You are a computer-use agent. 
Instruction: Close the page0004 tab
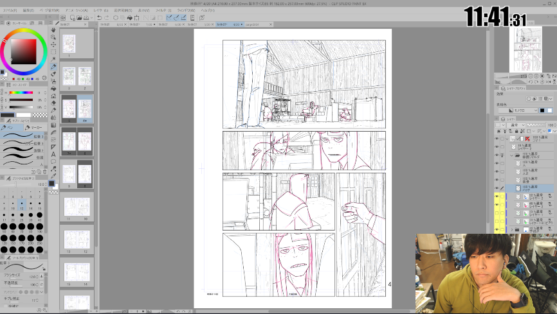[271, 24]
